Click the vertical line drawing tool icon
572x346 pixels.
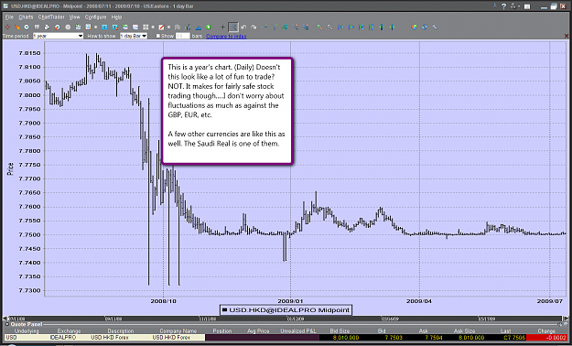(x=275, y=27)
